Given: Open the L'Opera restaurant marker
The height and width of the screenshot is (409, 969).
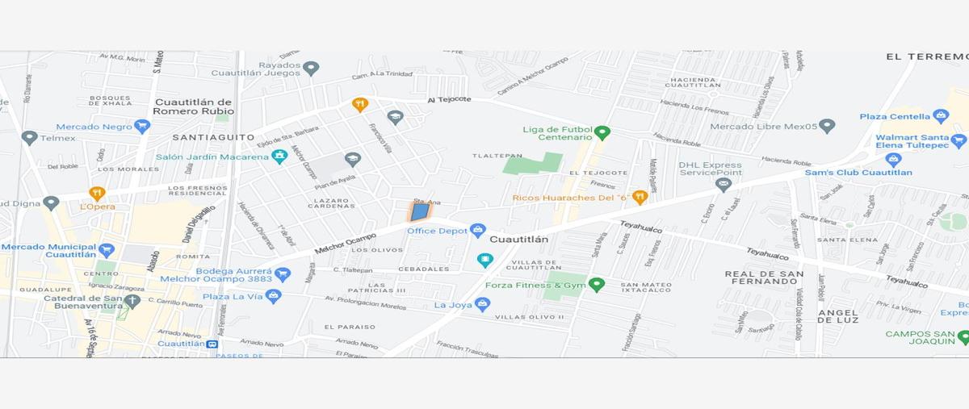Looking at the screenshot, I should [x=97, y=194].
